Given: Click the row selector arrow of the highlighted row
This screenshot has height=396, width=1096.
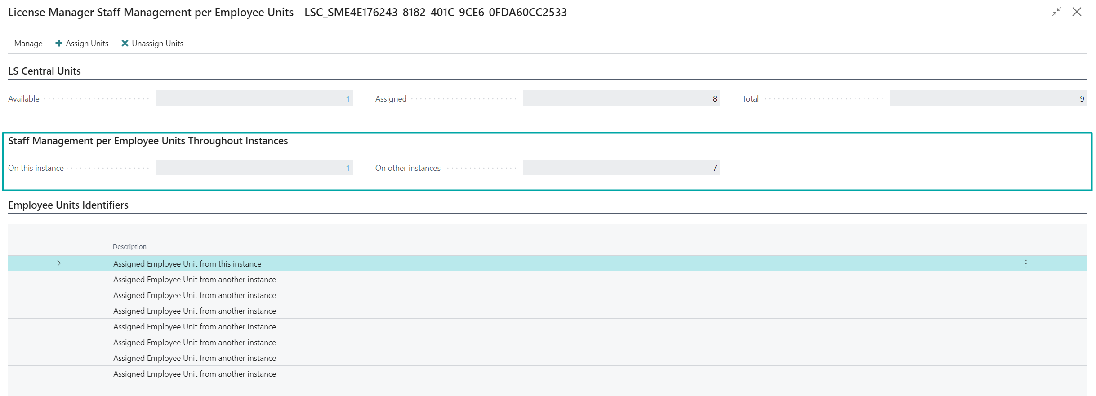Looking at the screenshot, I should 57,263.
